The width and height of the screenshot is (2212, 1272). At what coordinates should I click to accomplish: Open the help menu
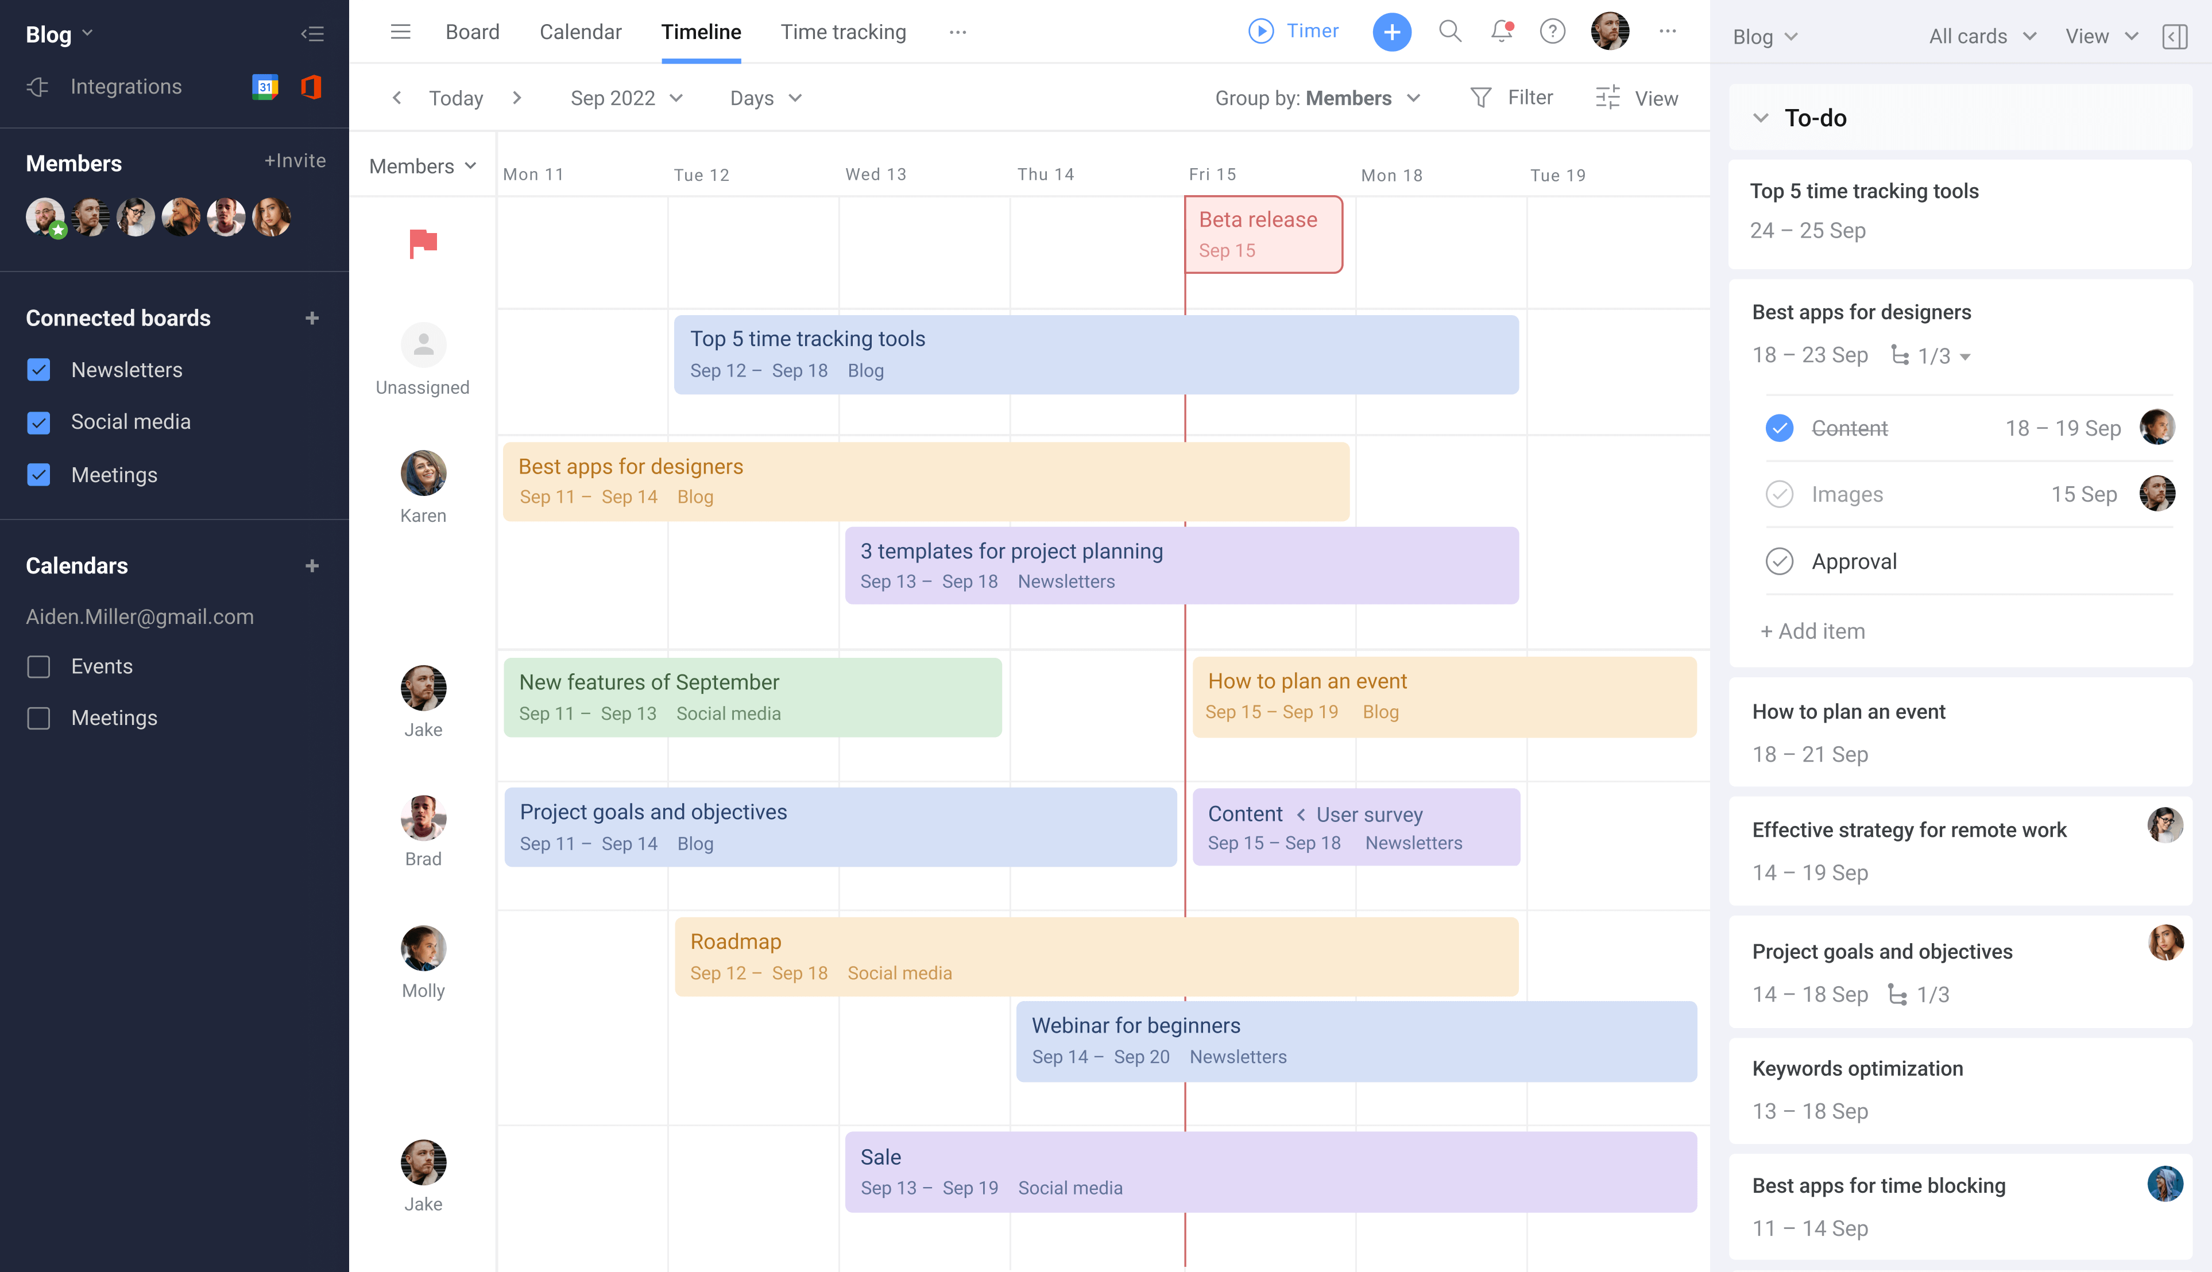tap(1553, 30)
